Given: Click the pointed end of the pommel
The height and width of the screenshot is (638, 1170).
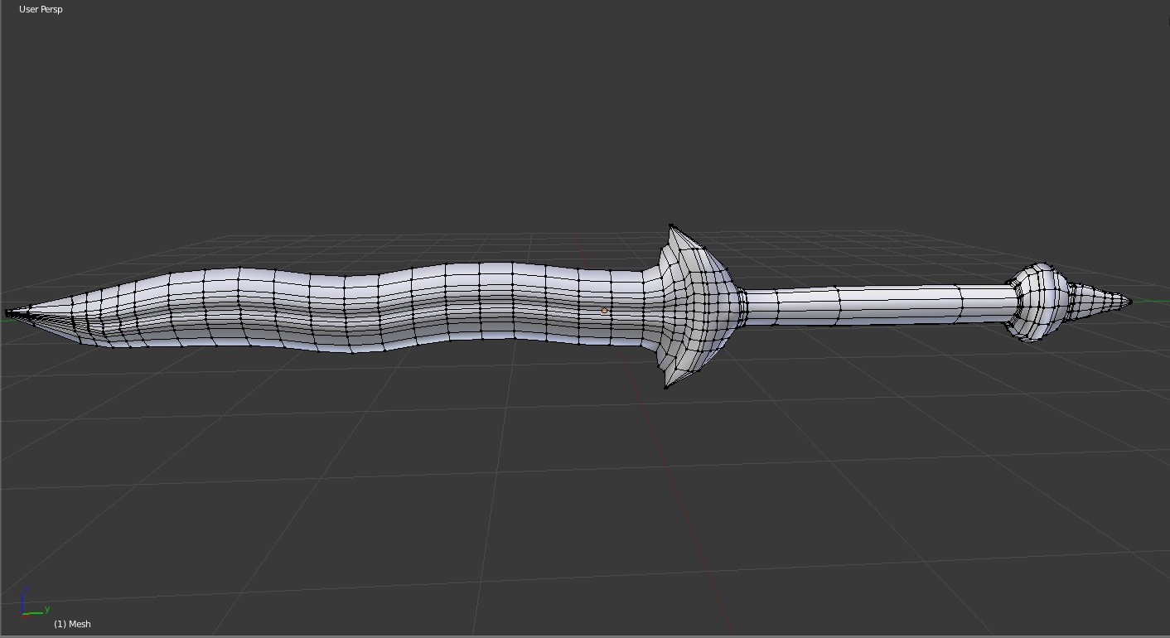Looking at the screenshot, I should point(1129,302).
